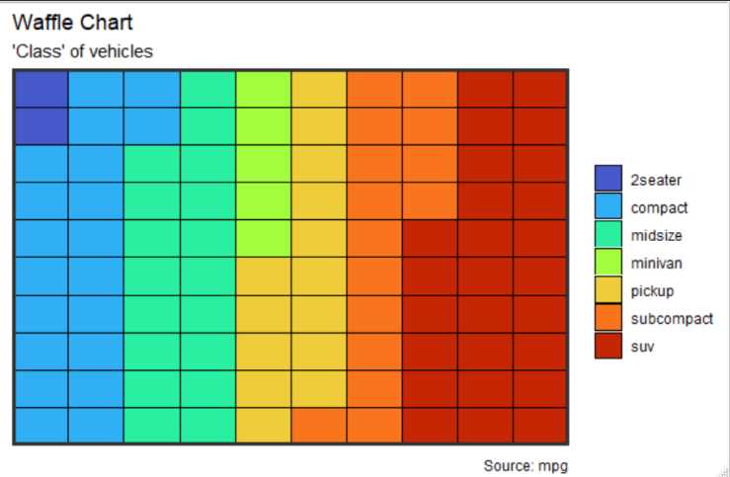Click the 2seater legend color swatch
730x477 pixels.
608,178
